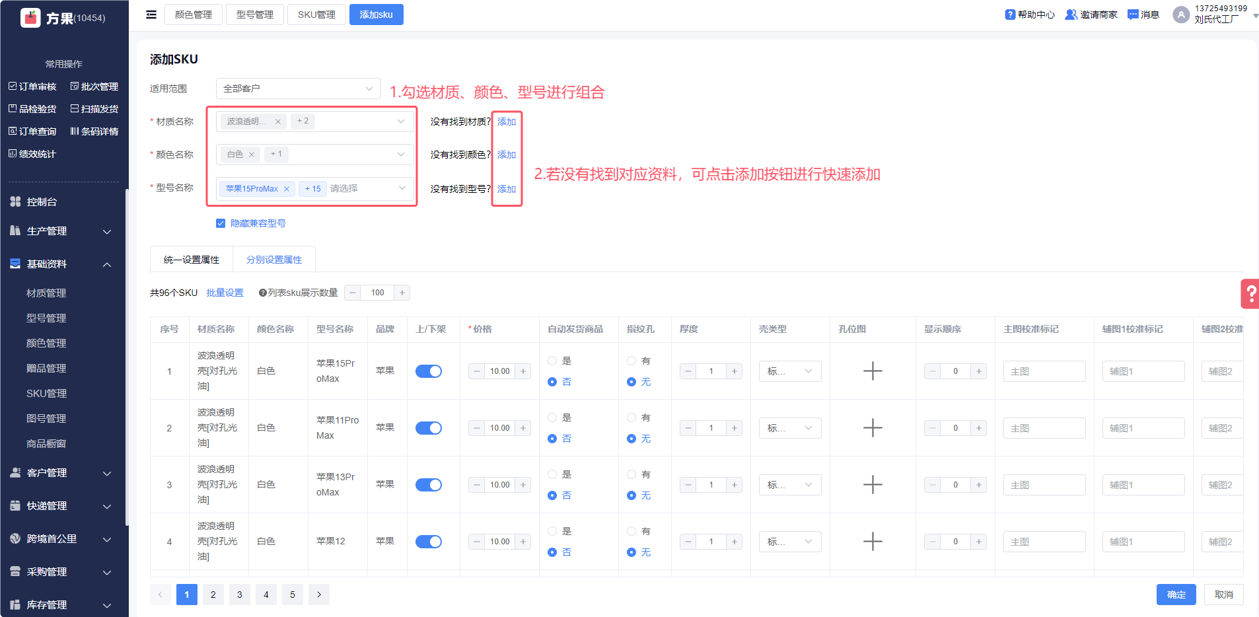Add hole position image in row 1
Viewport: 1259px width, 617px height.
click(873, 371)
